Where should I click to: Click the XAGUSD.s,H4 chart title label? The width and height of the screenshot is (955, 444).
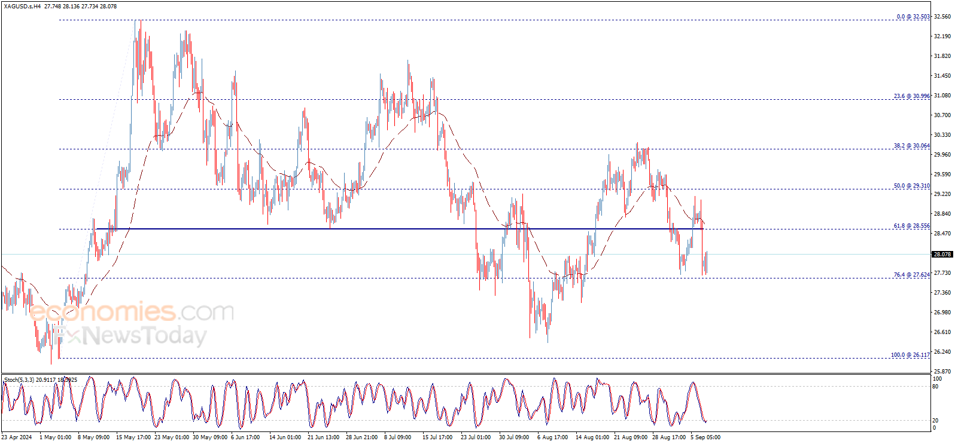pyautogui.click(x=22, y=7)
